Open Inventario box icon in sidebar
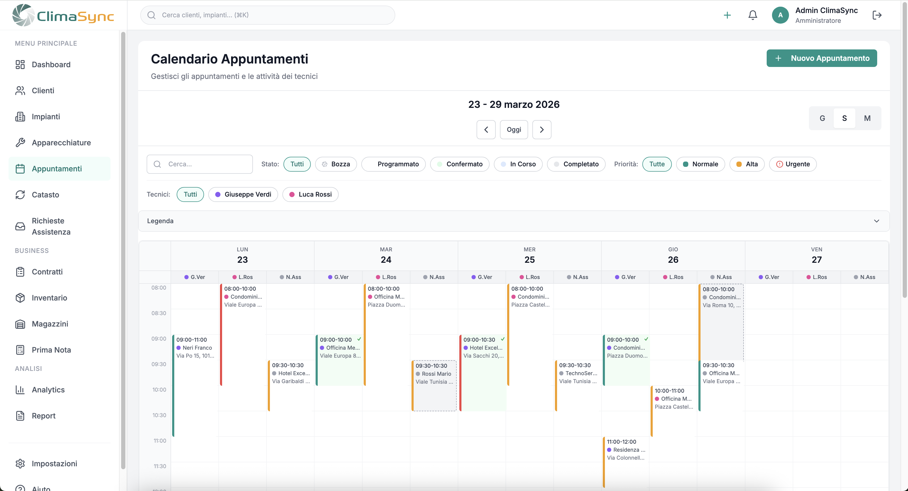Screen dimensions: 908x491 (20, 298)
